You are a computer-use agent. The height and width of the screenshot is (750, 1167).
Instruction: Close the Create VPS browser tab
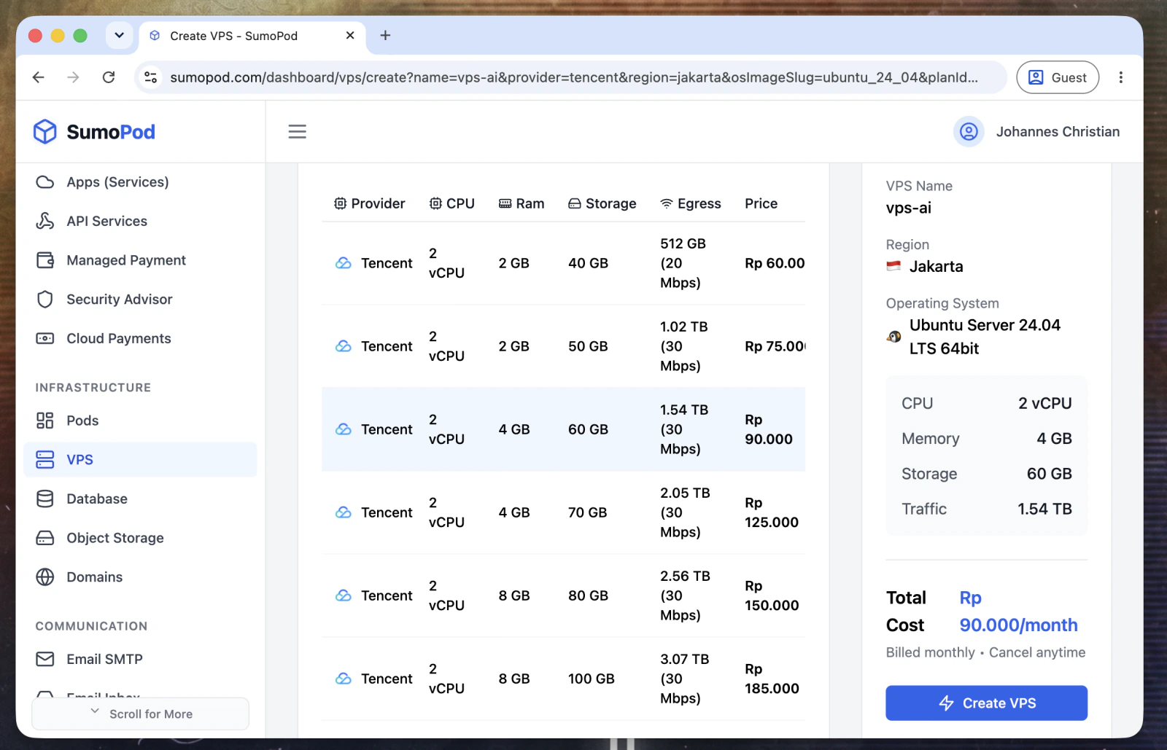350,35
